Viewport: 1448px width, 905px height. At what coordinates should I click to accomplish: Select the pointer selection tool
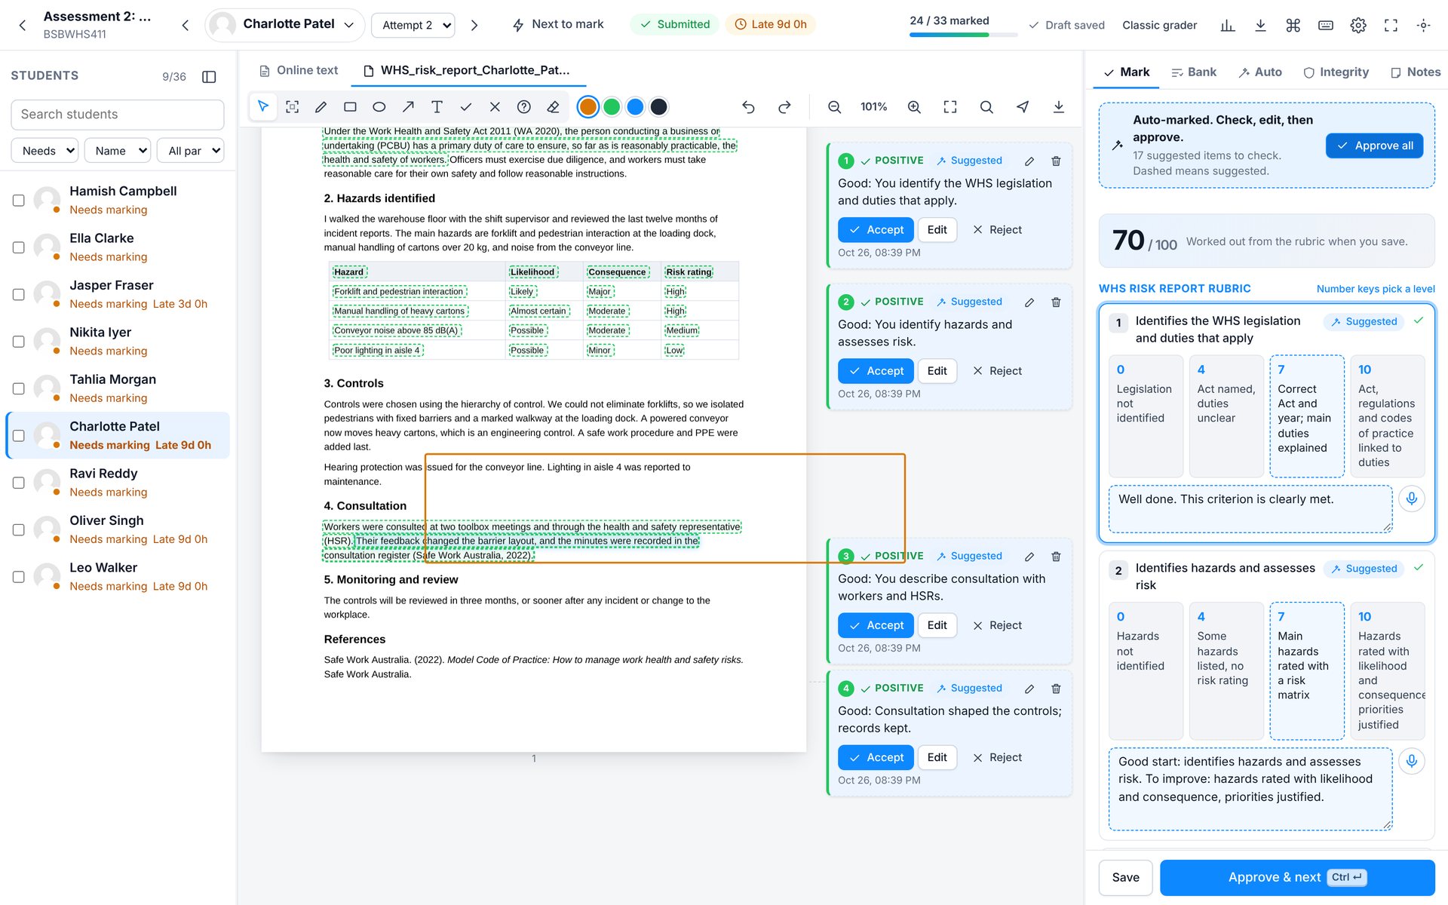pos(263,107)
